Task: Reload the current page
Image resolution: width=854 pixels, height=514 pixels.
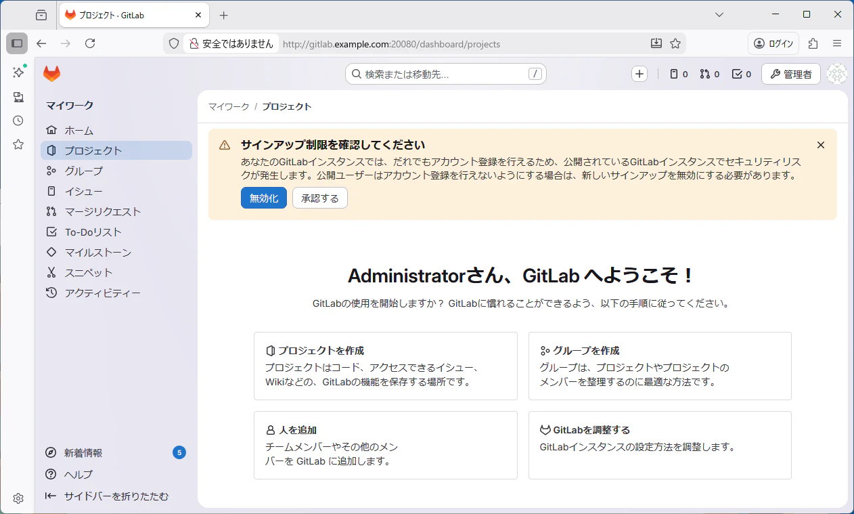Action: click(90, 43)
